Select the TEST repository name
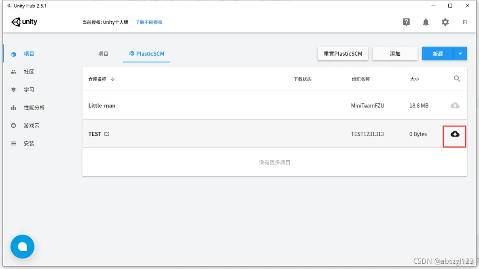Image resolution: width=479 pixels, height=269 pixels. pyautogui.click(x=95, y=134)
